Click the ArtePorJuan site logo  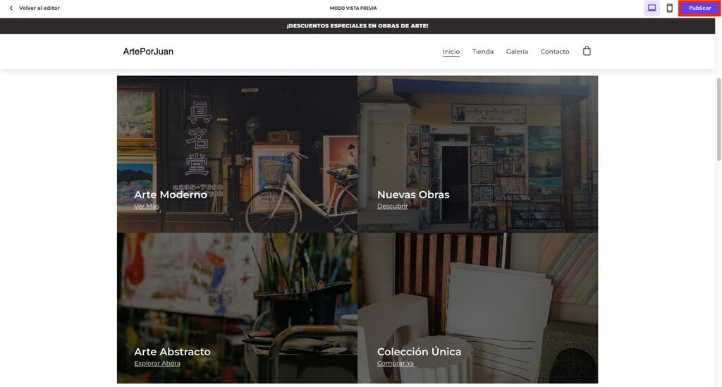click(x=148, y=51)
